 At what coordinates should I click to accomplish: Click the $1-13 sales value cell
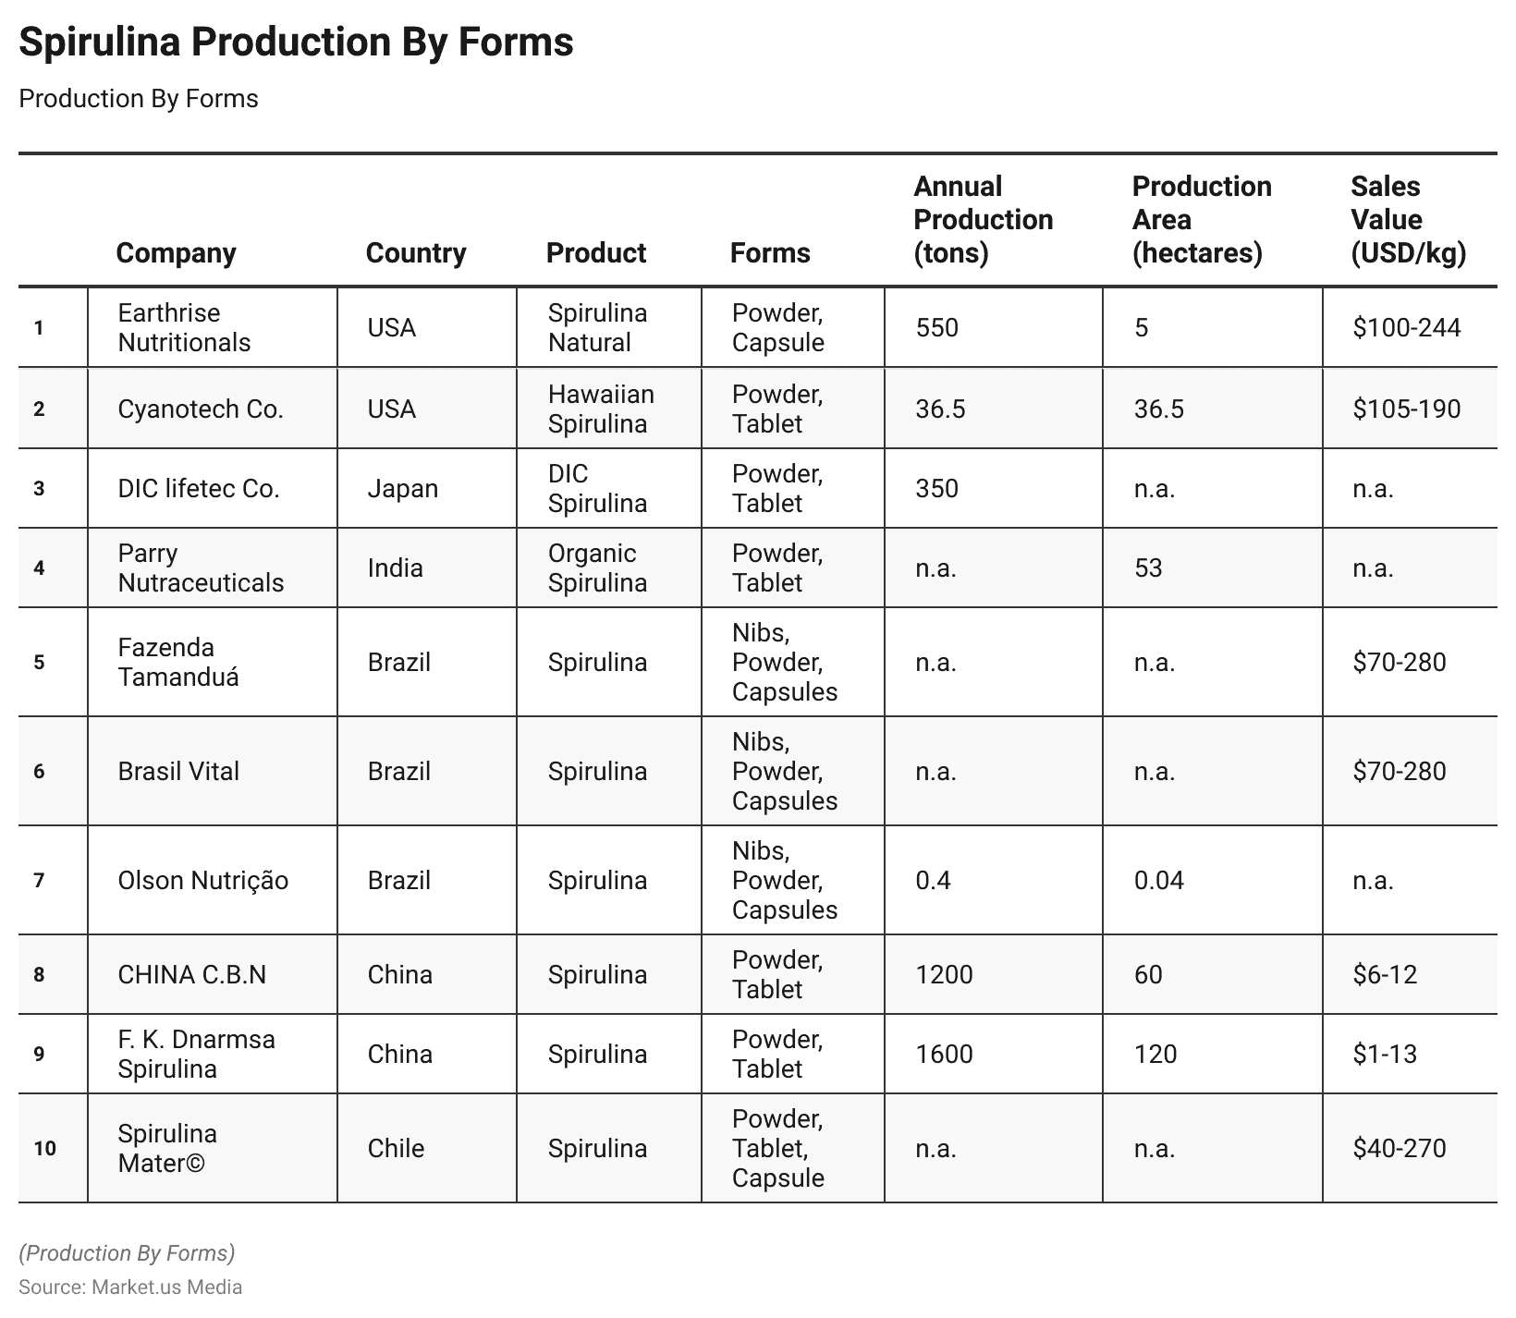pos(1385,1054)
